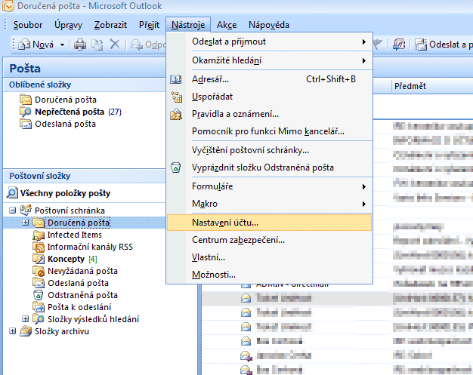The image size is (473, 375).
Task: Open the Okamžité hledání submenu
Action: point(270,60)
